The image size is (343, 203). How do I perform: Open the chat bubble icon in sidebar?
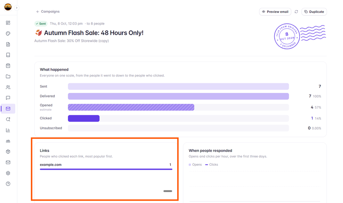point(8,98)
